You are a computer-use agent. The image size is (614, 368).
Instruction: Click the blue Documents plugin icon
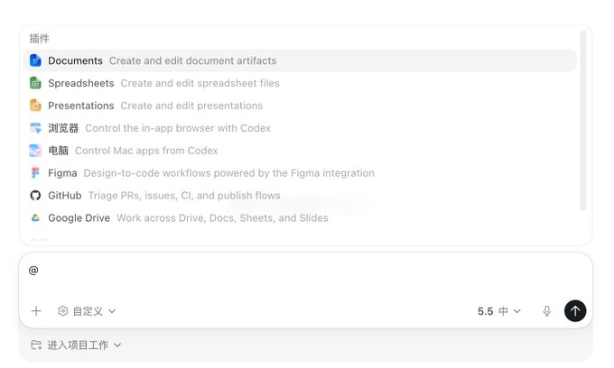(35, 60)
